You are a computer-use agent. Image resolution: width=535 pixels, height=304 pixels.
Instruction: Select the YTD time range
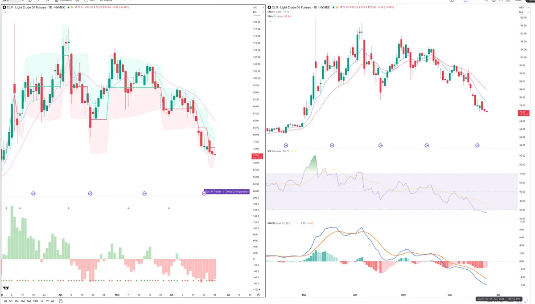tap(35, 301)
